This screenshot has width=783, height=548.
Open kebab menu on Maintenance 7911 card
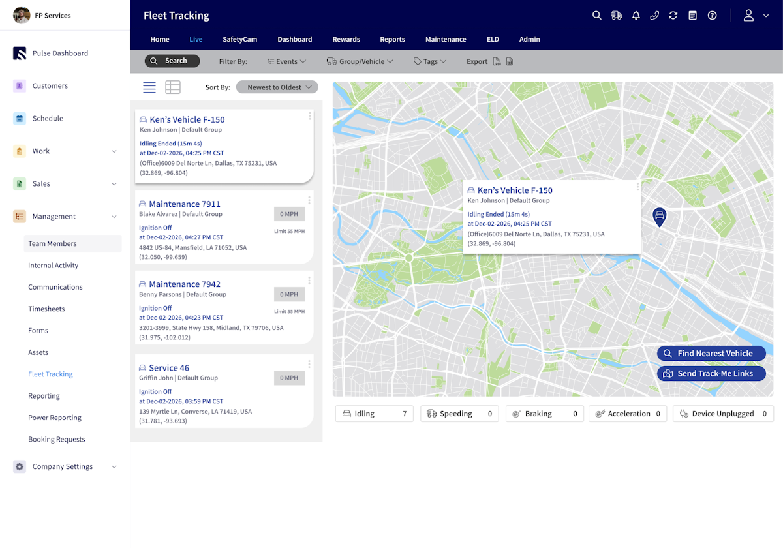point(309,200)
